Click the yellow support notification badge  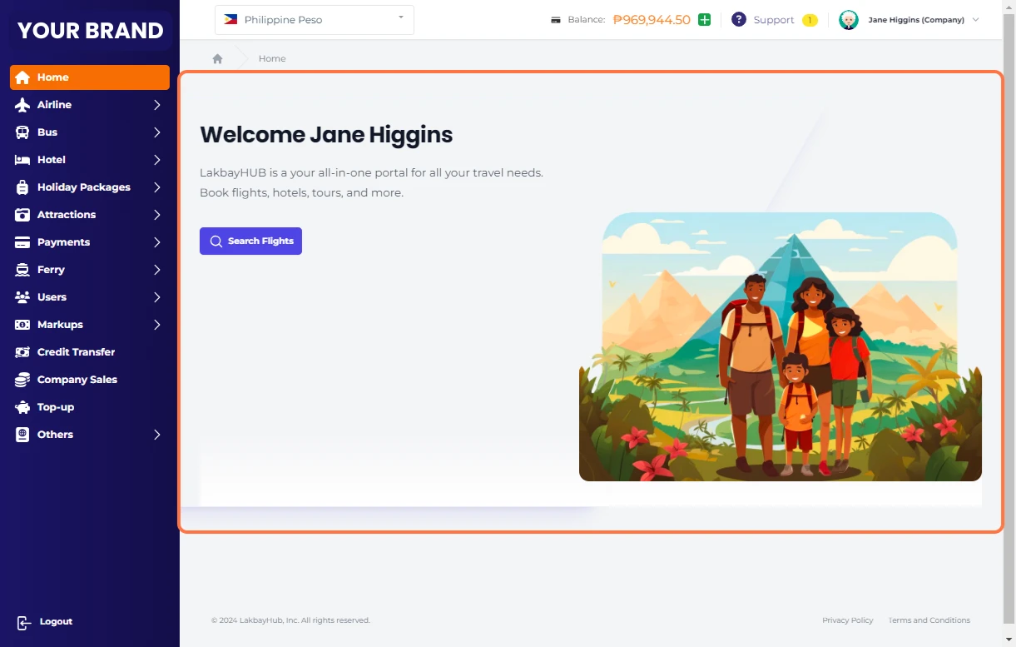pos(810,20)
